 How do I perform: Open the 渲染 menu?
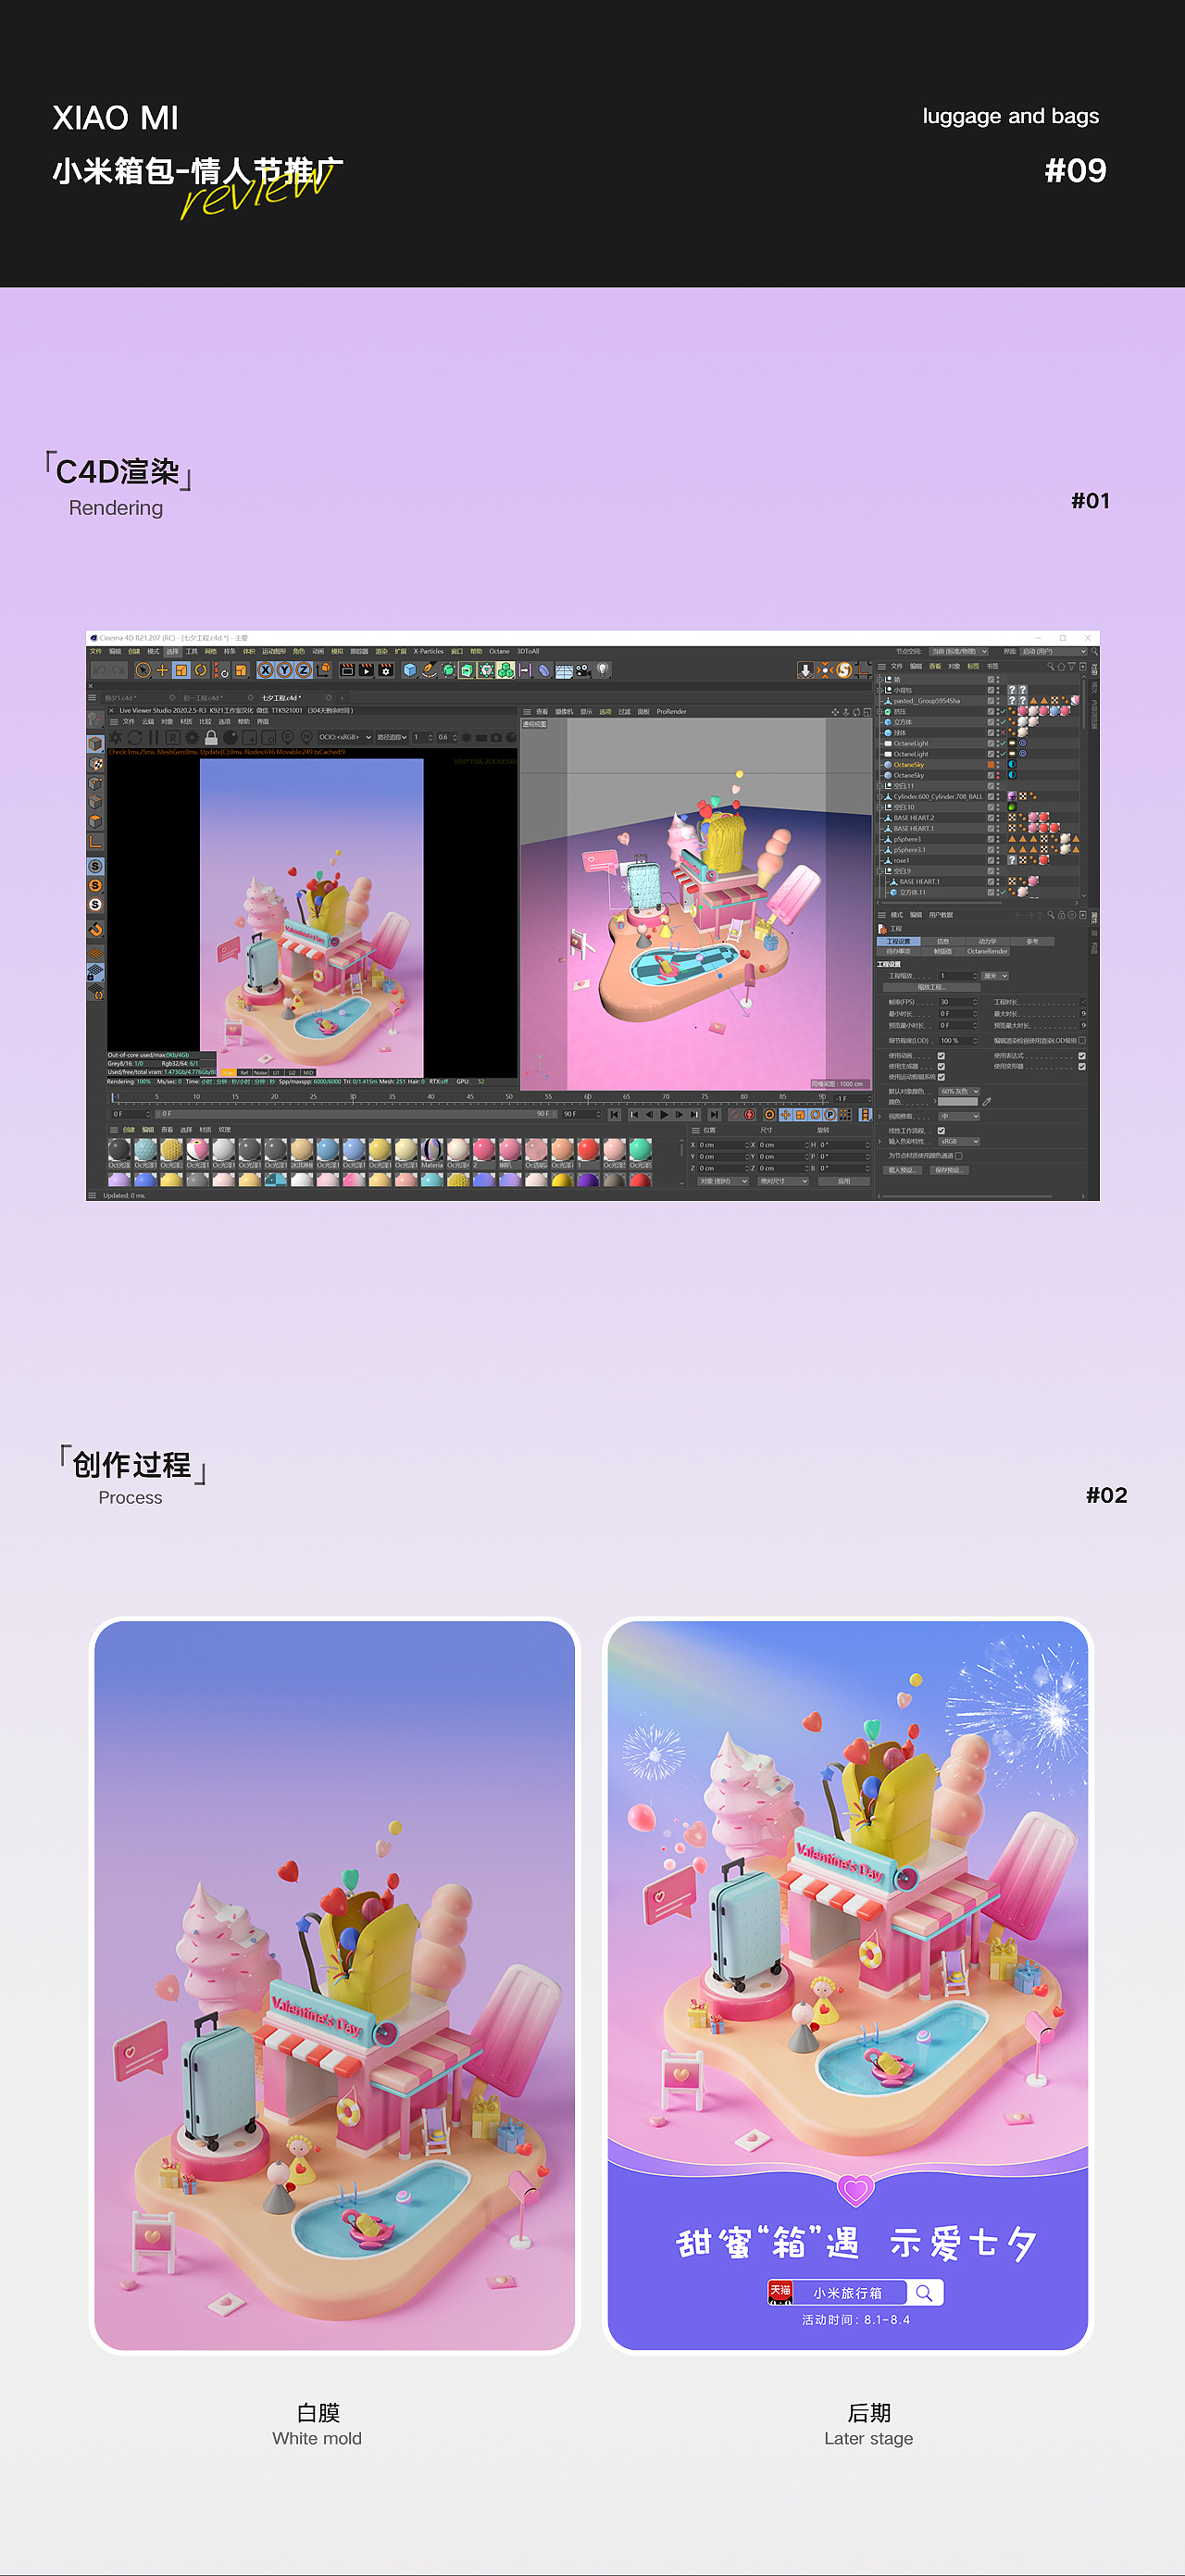[382, 651]
